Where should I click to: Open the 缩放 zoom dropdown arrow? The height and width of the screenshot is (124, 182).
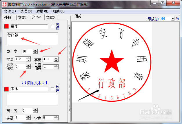(x=173, y=19)
